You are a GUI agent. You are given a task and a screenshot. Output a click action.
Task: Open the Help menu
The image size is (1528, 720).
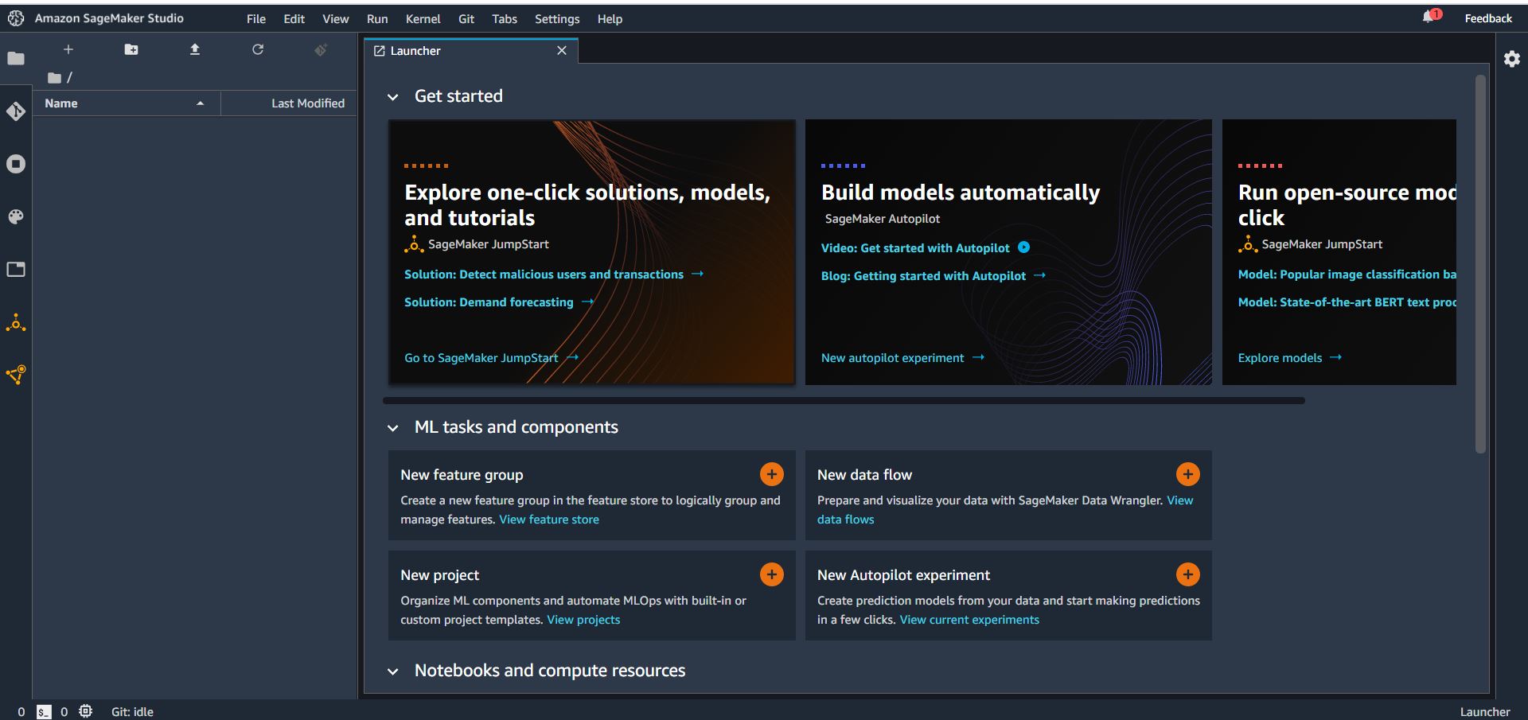pyautogui.click(x=610, y=18)
